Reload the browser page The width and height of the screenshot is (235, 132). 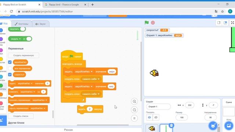tap(11, 11)
